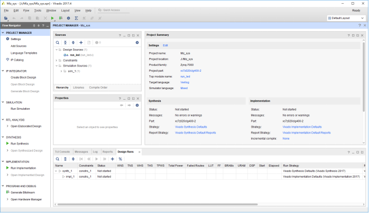
Task: Collapse all in Design Runs toolbar
Action: point(65,159)
